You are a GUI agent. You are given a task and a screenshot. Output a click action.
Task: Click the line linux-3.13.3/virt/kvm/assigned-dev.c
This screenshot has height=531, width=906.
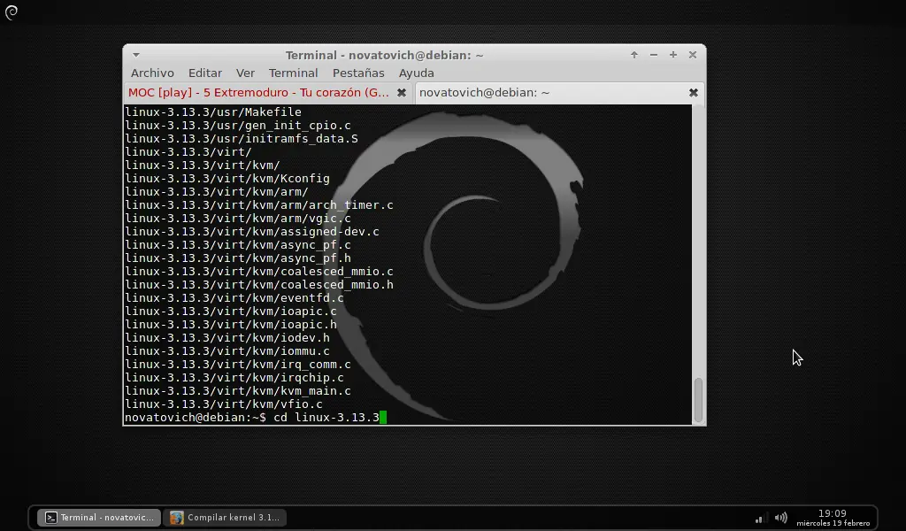click(x=252, y=232)
